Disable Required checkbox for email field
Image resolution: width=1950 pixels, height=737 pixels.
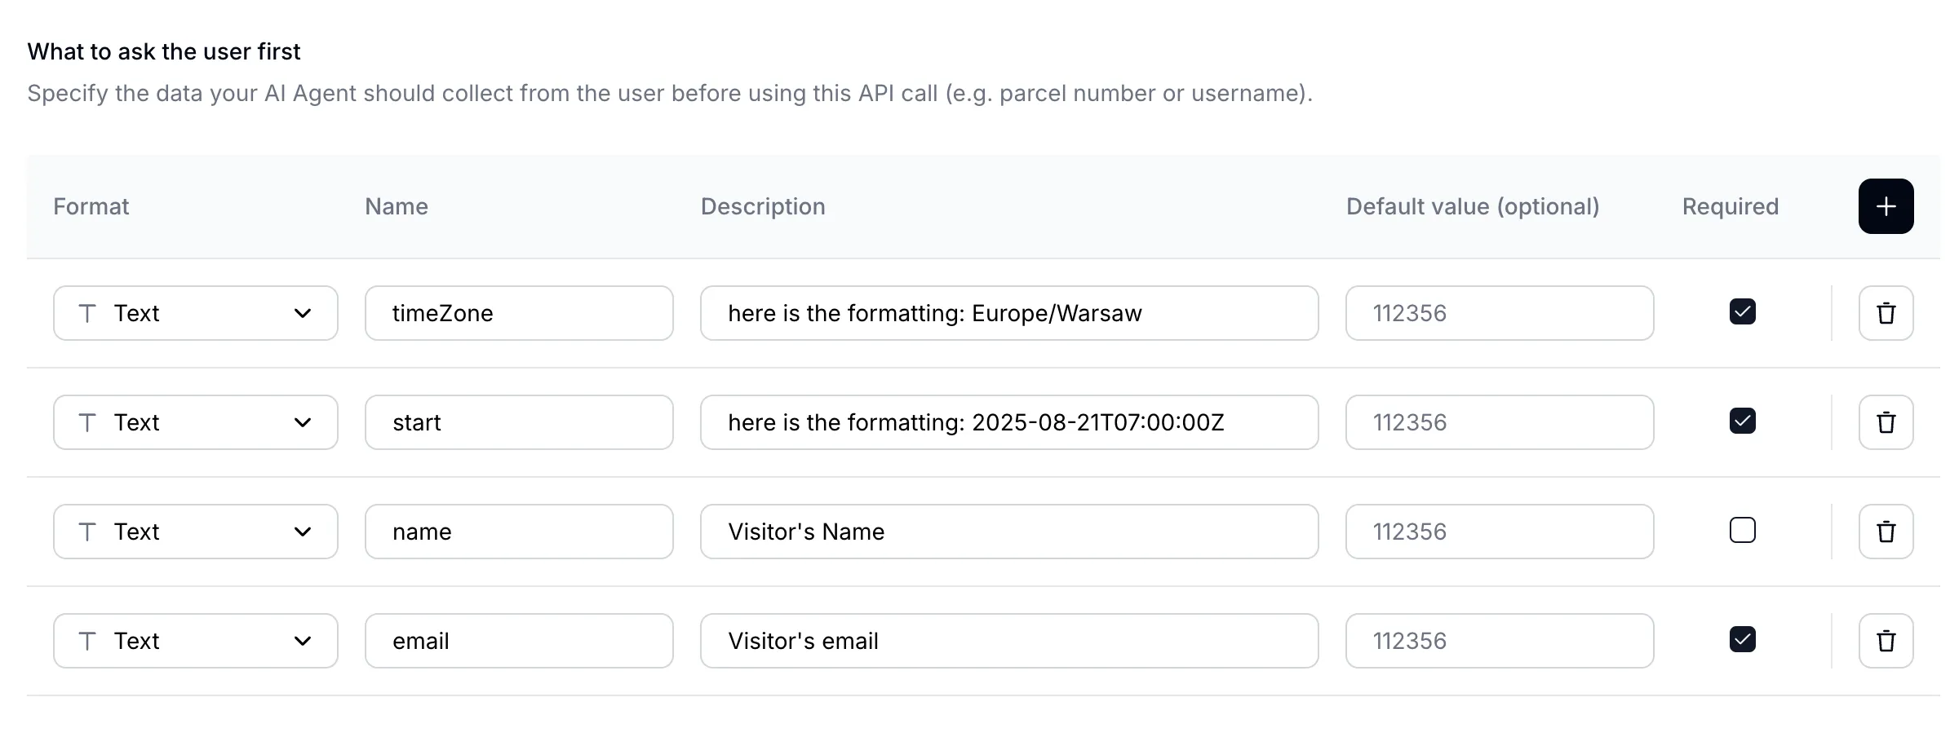[x=1742, y=639]
